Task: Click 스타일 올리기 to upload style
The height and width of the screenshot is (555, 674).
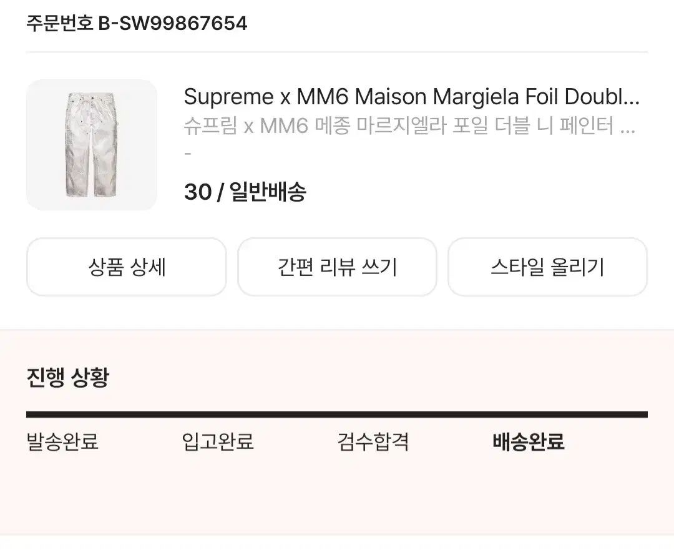Action: pos(547,267)
